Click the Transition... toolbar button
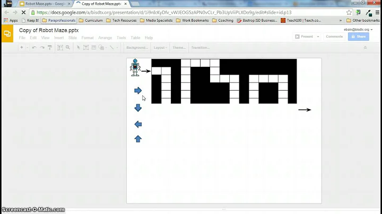 click(200, 48)
